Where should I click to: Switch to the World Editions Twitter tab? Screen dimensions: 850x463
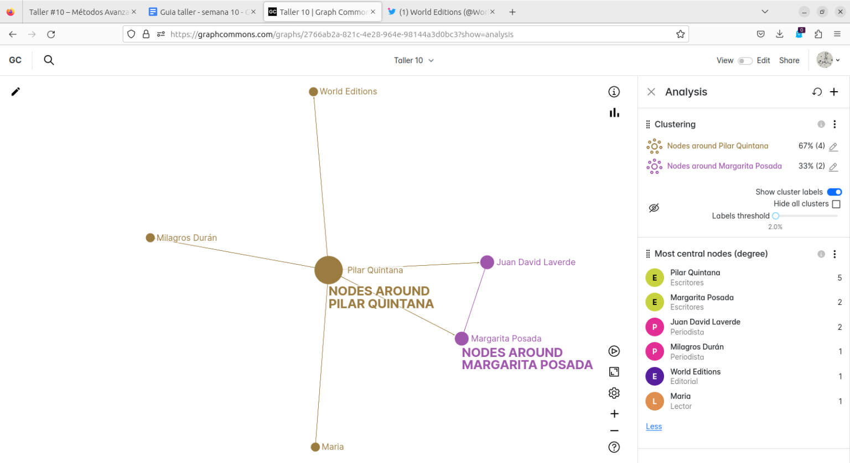point(441,12)
